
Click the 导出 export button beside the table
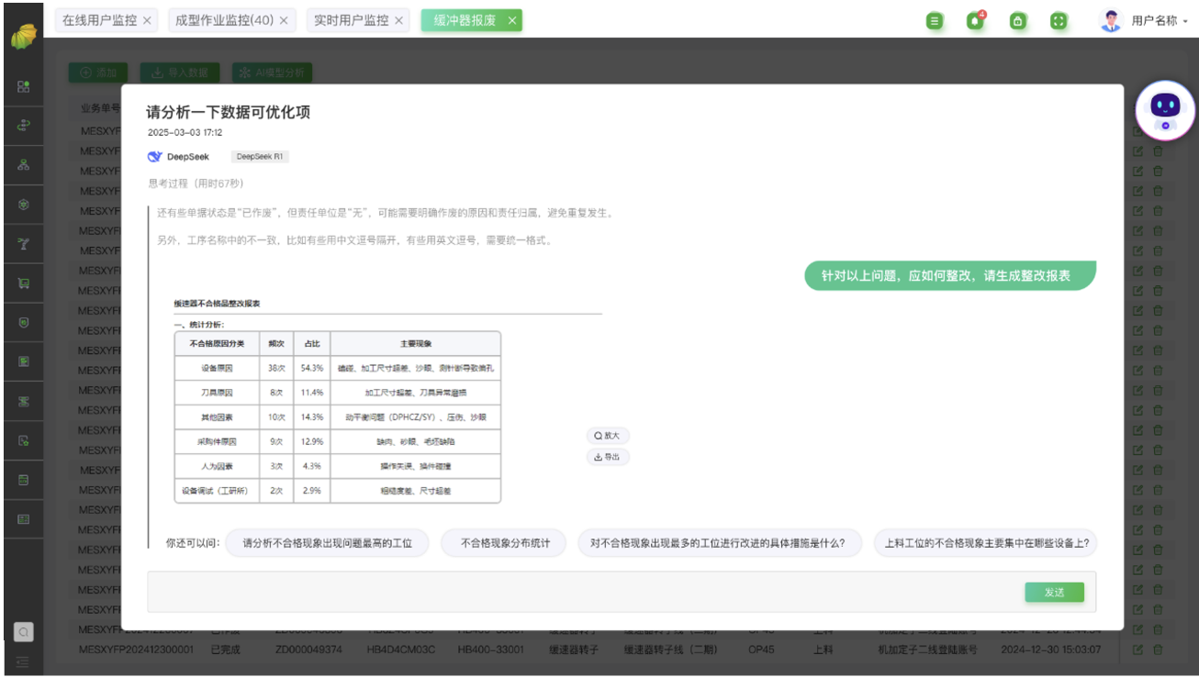608,457
